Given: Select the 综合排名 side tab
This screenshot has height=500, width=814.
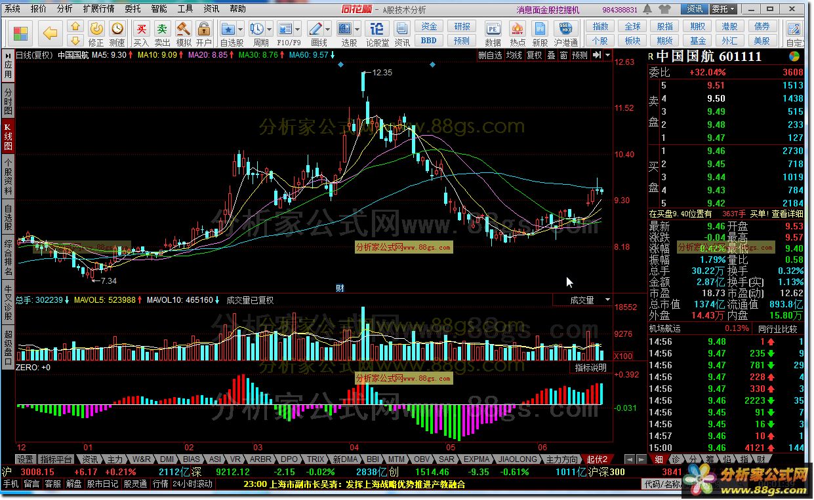Looking at the screenshot, I should click(x=8, y=257).
